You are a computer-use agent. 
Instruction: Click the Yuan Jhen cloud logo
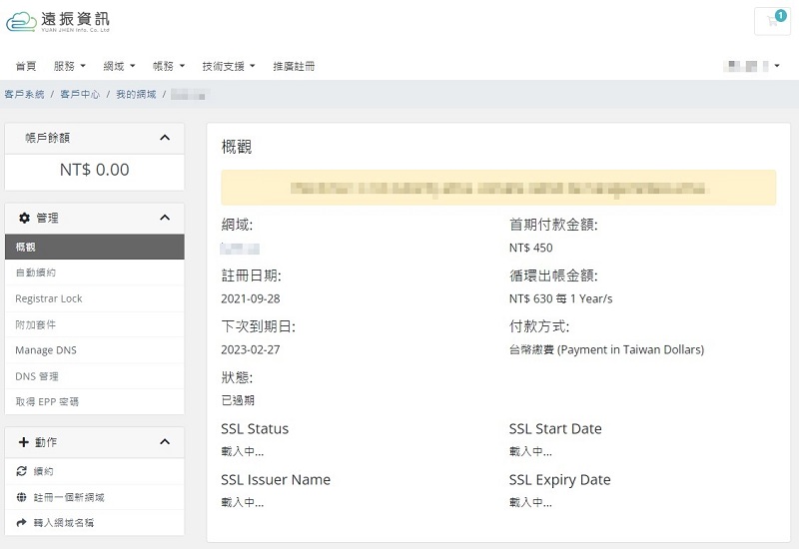click(58, 21)
